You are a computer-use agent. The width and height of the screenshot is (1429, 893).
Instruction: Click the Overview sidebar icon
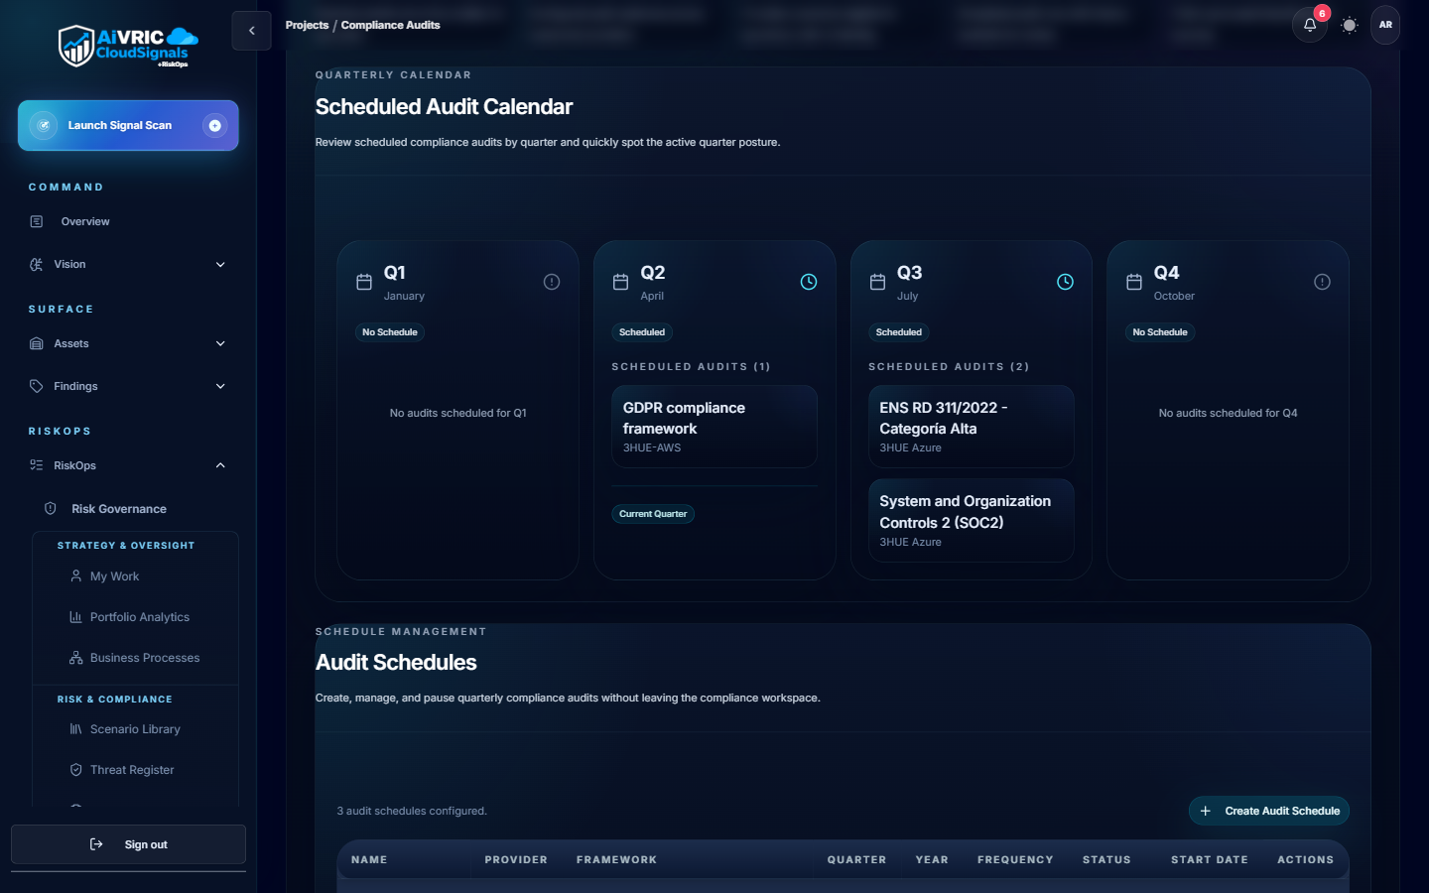[37, 221]
